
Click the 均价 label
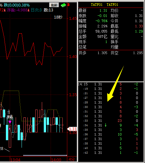coord(114,10)
